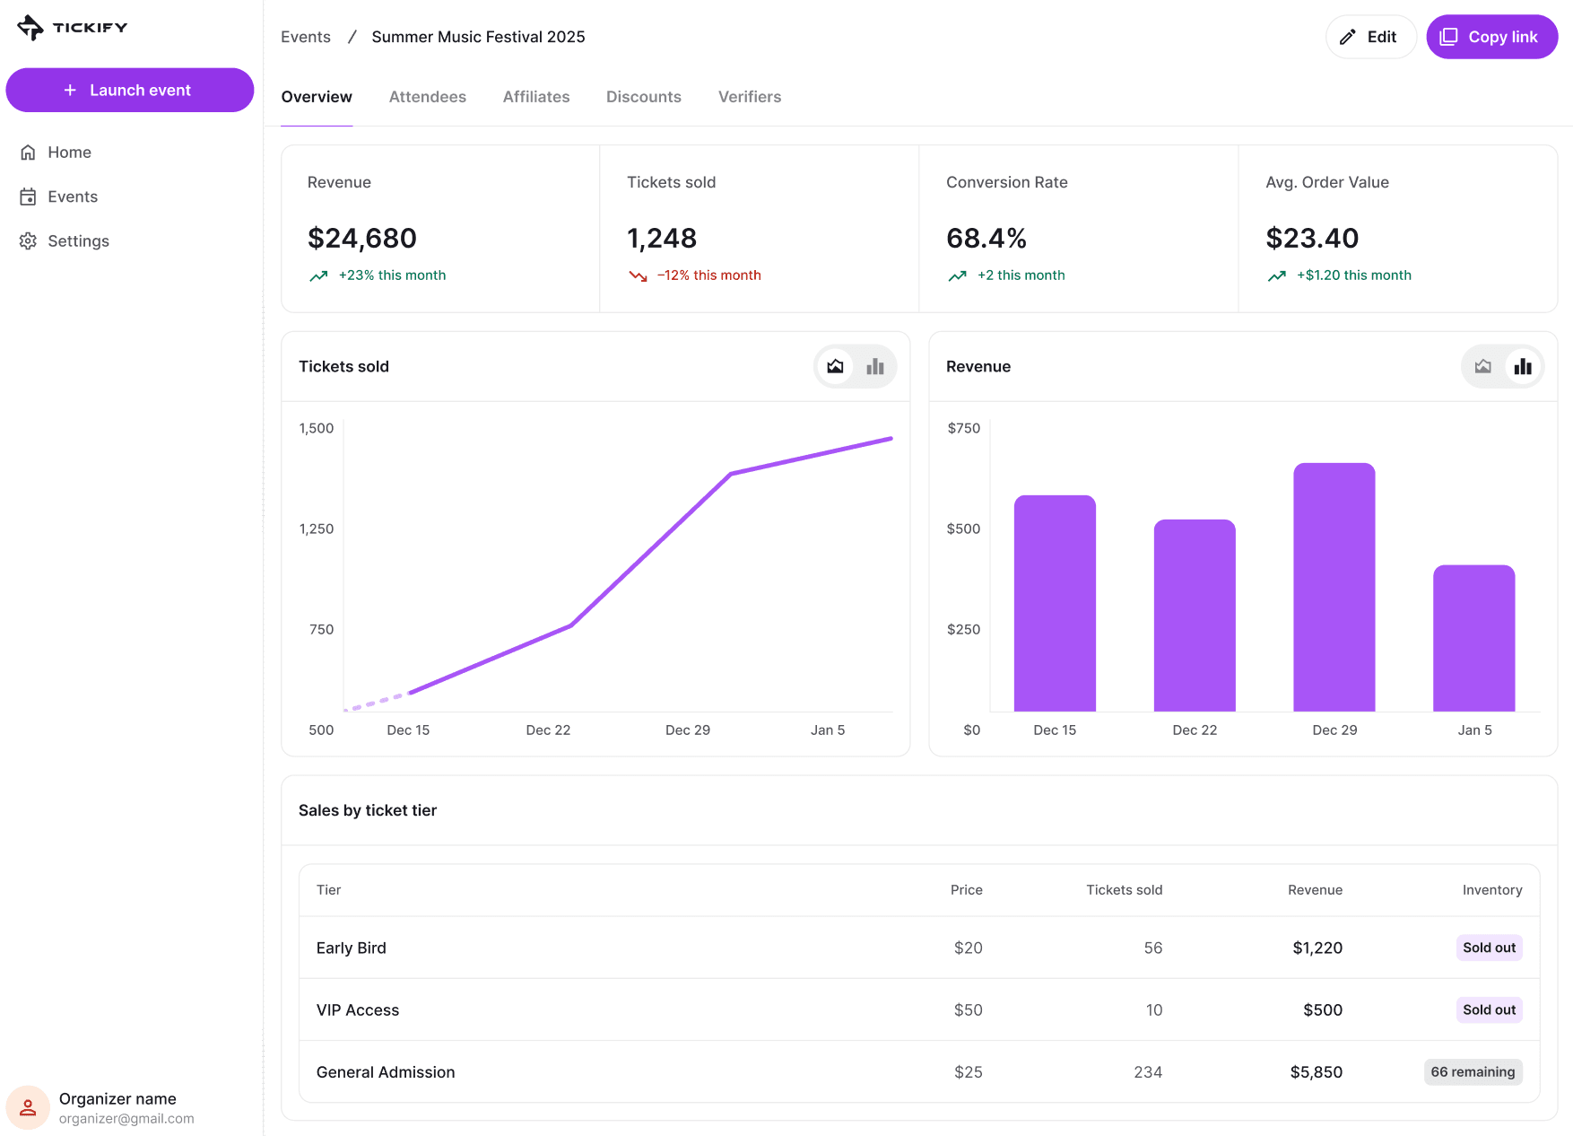Click VIP Access's Sold out badge
The height and width of the screenshot is (1136, 1573).
1489,1009
